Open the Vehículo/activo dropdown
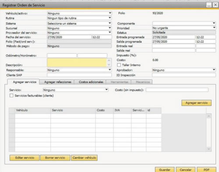The height and width of the screenshot is (172, 219). 110,13
